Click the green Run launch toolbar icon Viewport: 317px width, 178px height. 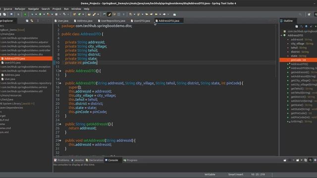click(40, 14)
